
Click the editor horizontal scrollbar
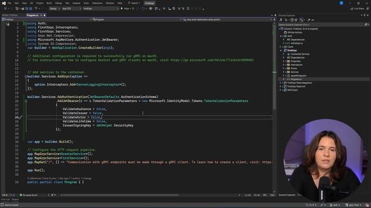click(x=121, y=195)
